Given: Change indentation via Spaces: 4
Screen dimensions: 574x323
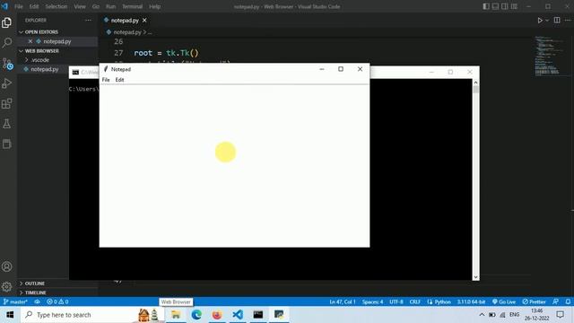Looking at the screenshot, I should tap(372, 301).
